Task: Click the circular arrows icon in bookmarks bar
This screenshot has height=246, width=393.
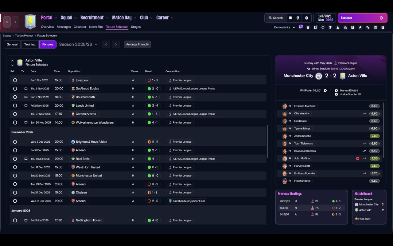Action: pos(323,27)
